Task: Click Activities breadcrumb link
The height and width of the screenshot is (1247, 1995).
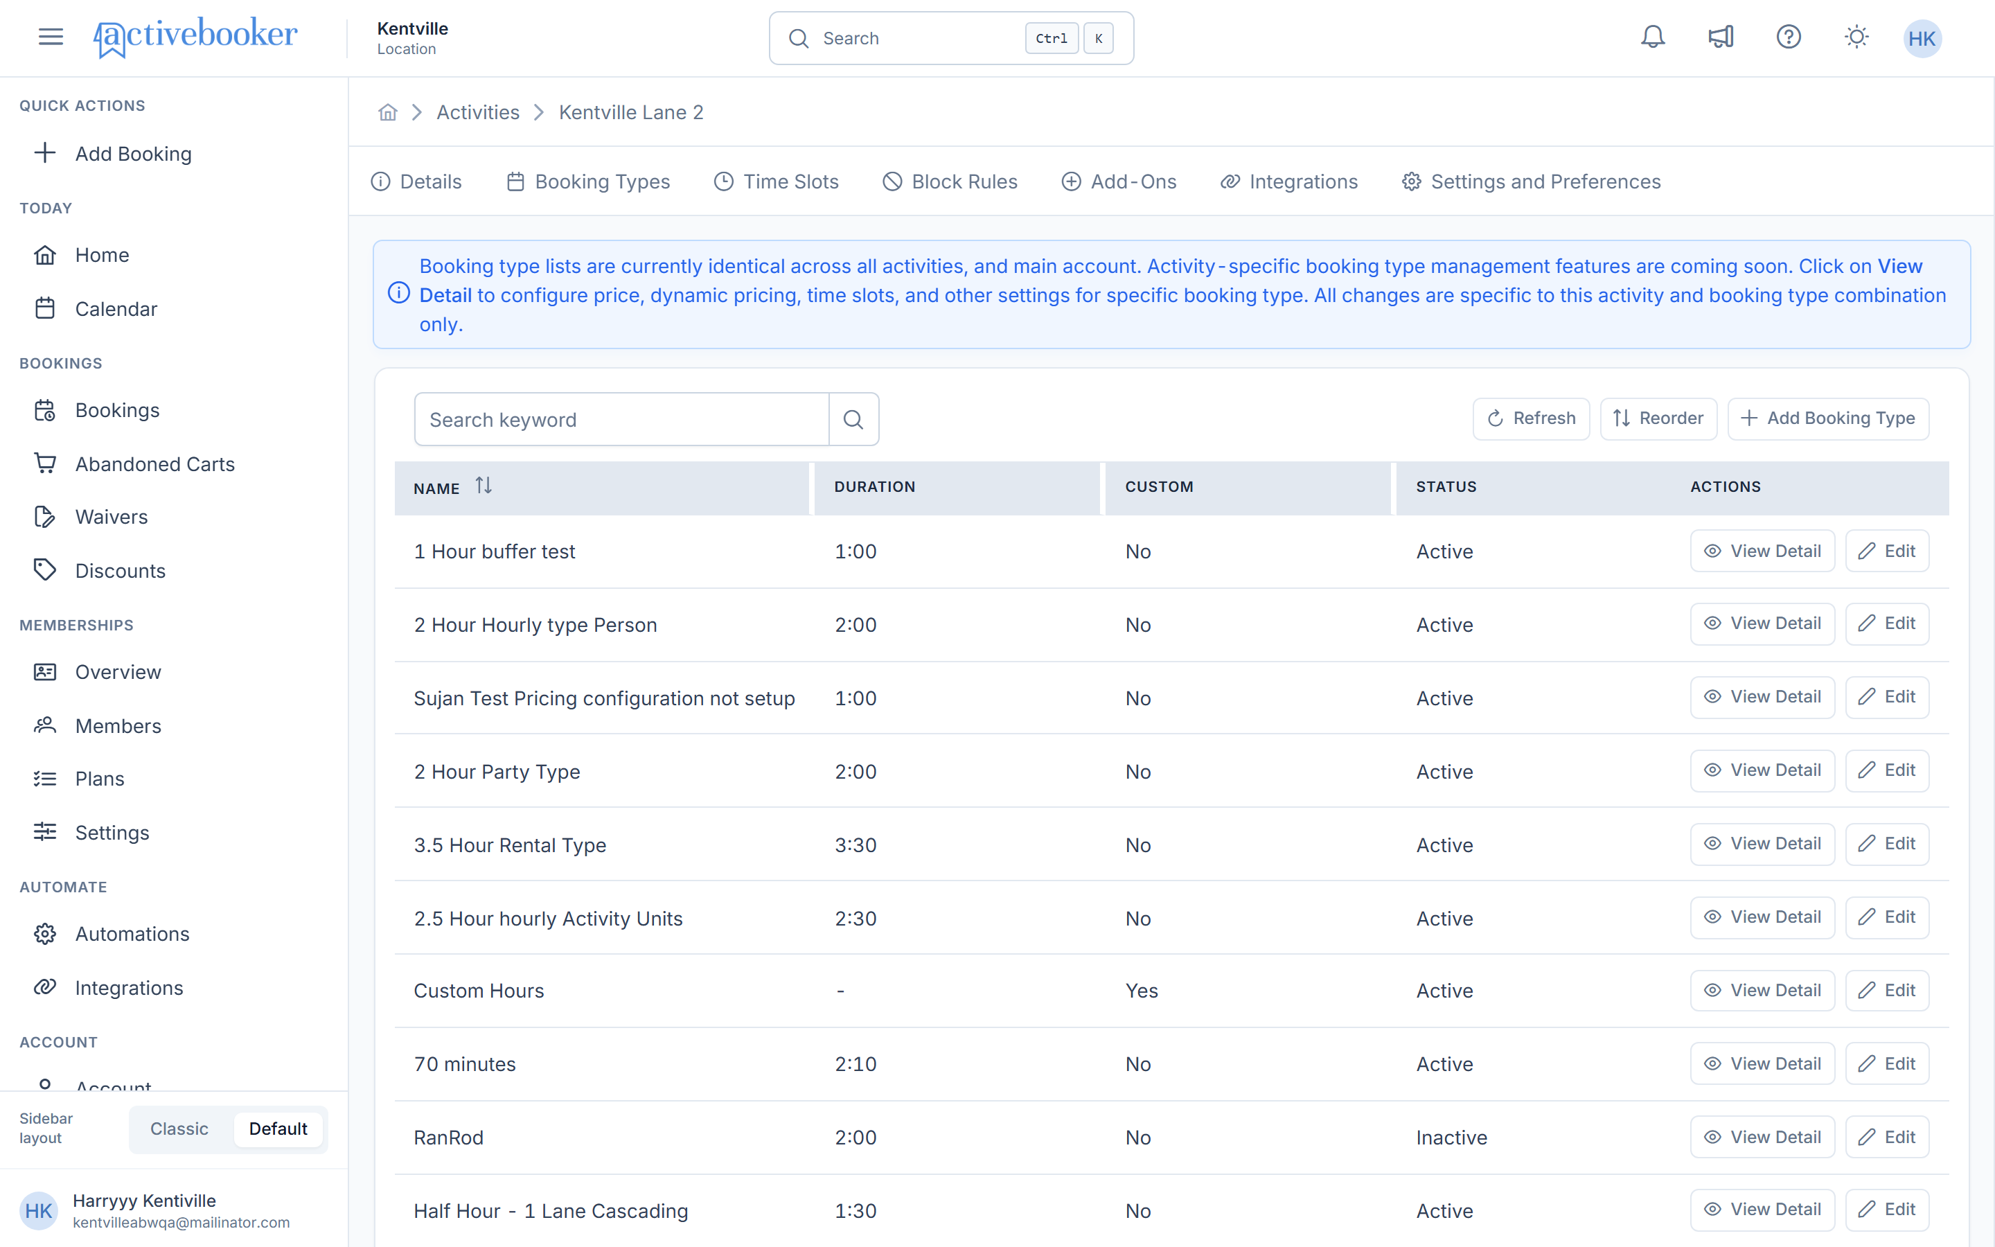Action: coord(477,112)
